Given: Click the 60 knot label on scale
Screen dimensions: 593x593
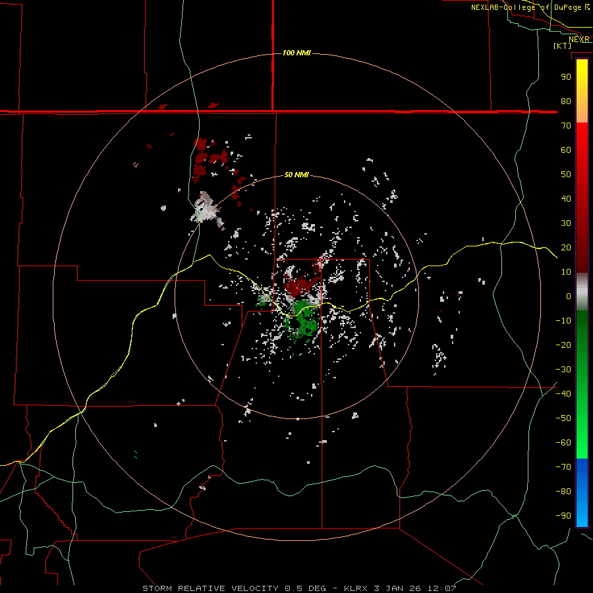Looking at the screenshot, I should (566, 150).
